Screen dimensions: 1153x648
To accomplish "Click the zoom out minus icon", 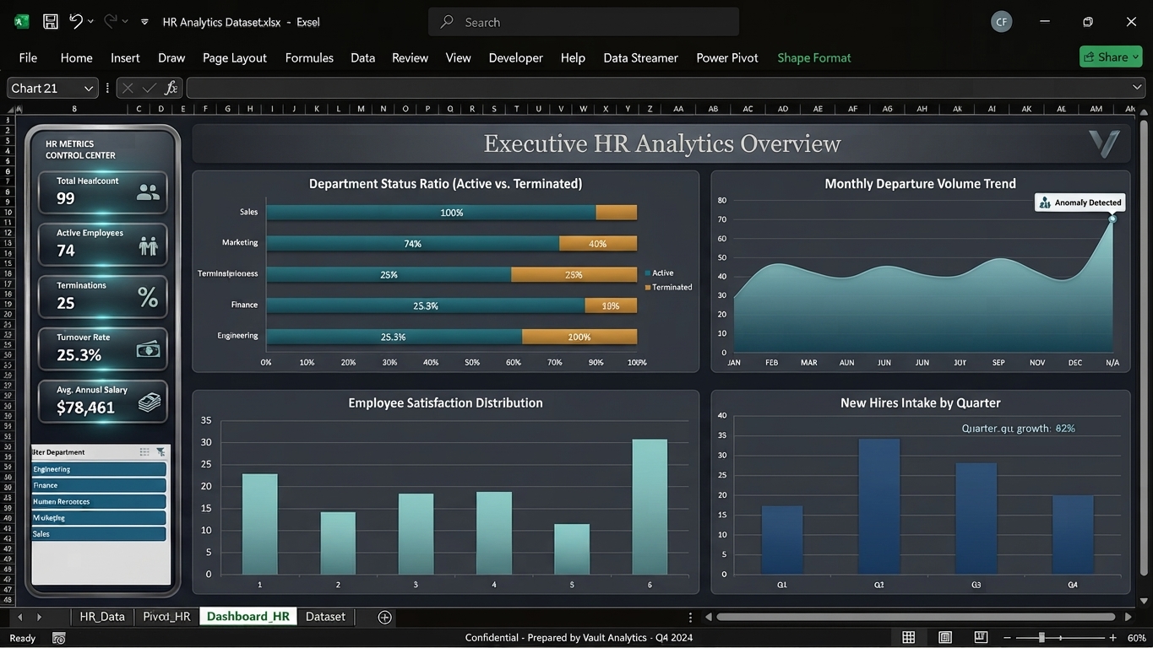I will point(1009,638).
